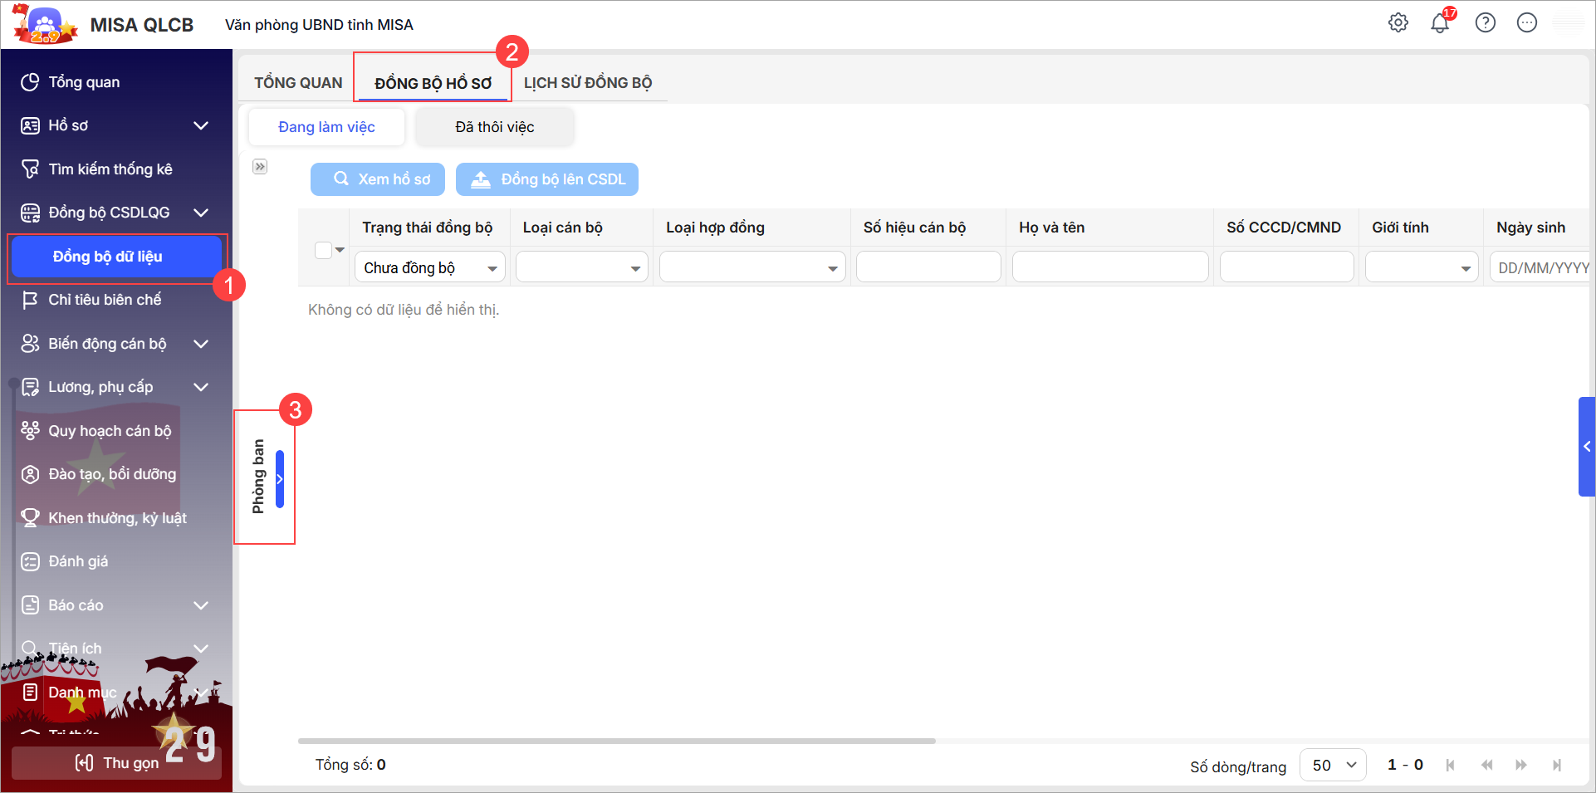Switch to Đang làm việc status
The width and height of the screenshot is (1596, 793).
(x=326, y=127)
